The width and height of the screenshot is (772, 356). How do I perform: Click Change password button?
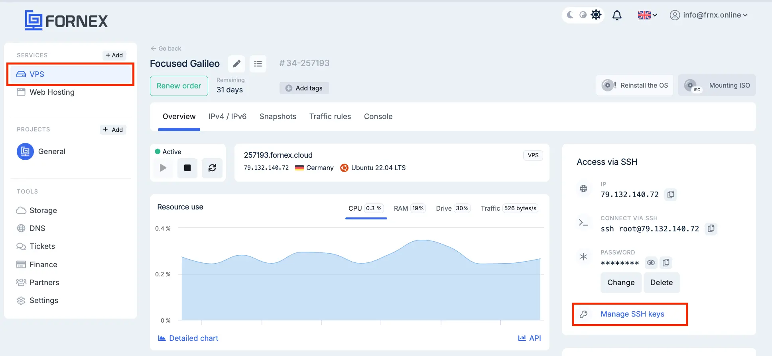[x=621, y=283]
